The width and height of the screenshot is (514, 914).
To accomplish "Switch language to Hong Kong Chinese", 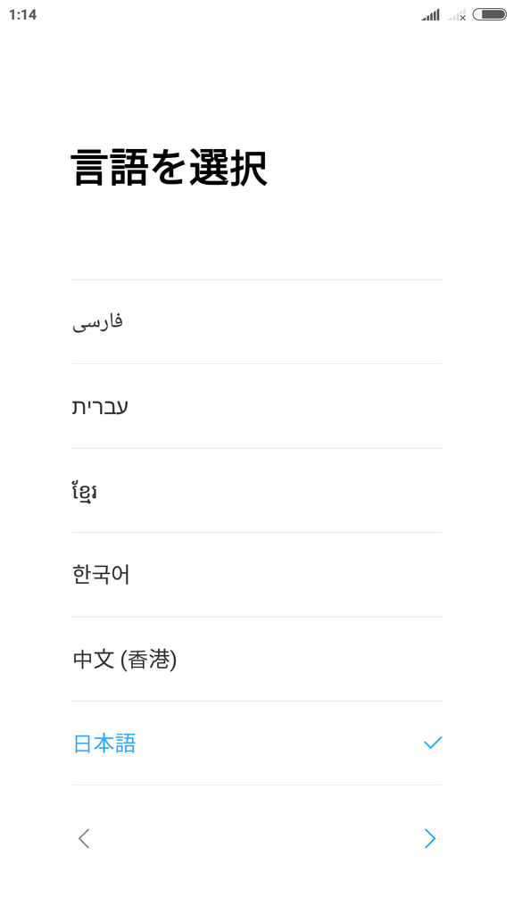I will pos(256,659).
